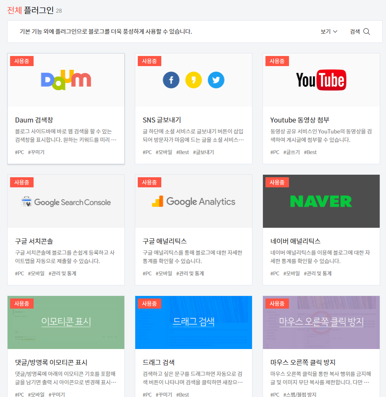Open the 보기 view dropdown
The image size is (386, 397).
click(x=329, y=32)
